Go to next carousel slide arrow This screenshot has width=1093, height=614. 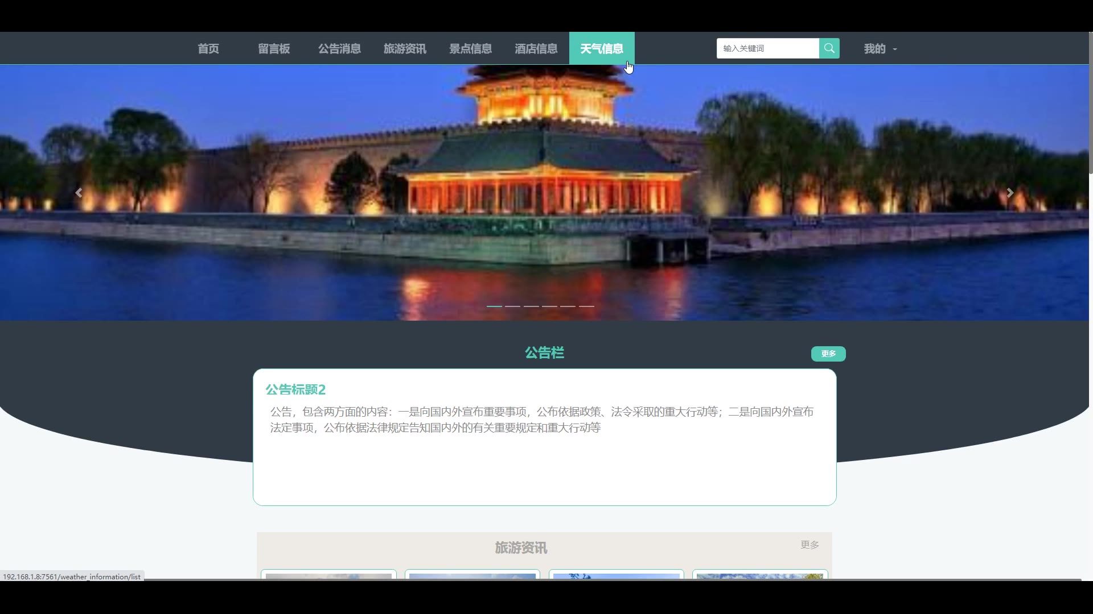point(1010,193)
